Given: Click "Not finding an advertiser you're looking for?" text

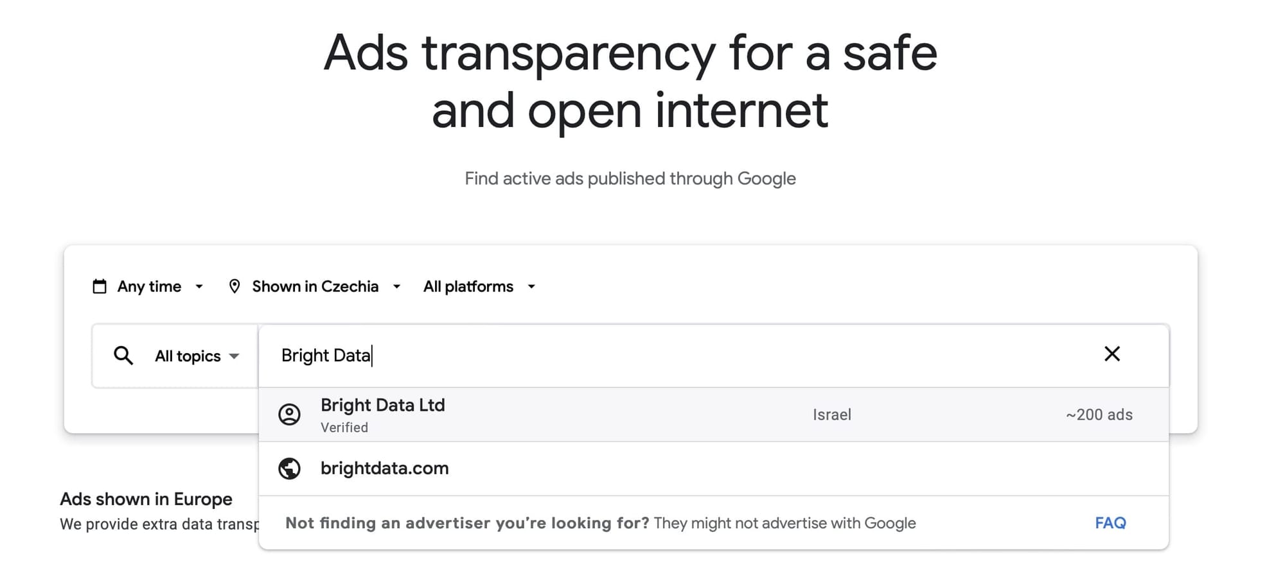Looking at the screenshot, I should pyautogui.click(x=468, y=522).
